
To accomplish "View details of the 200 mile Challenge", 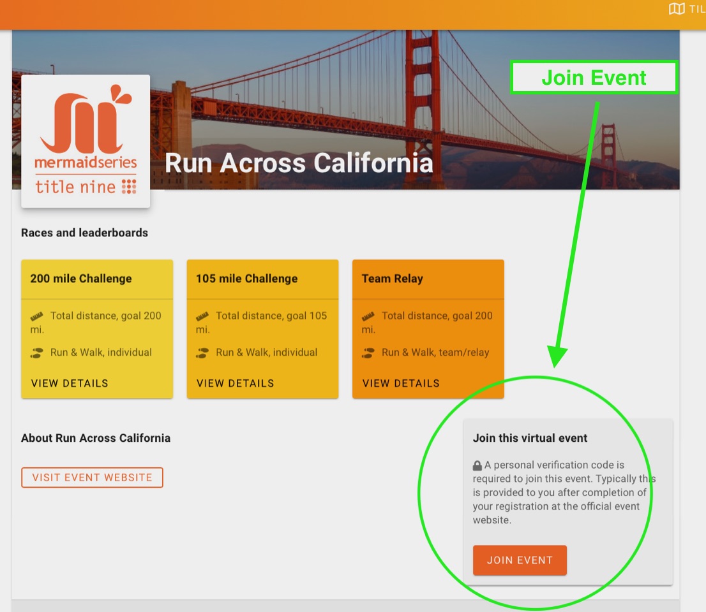I will pos(70,383).
